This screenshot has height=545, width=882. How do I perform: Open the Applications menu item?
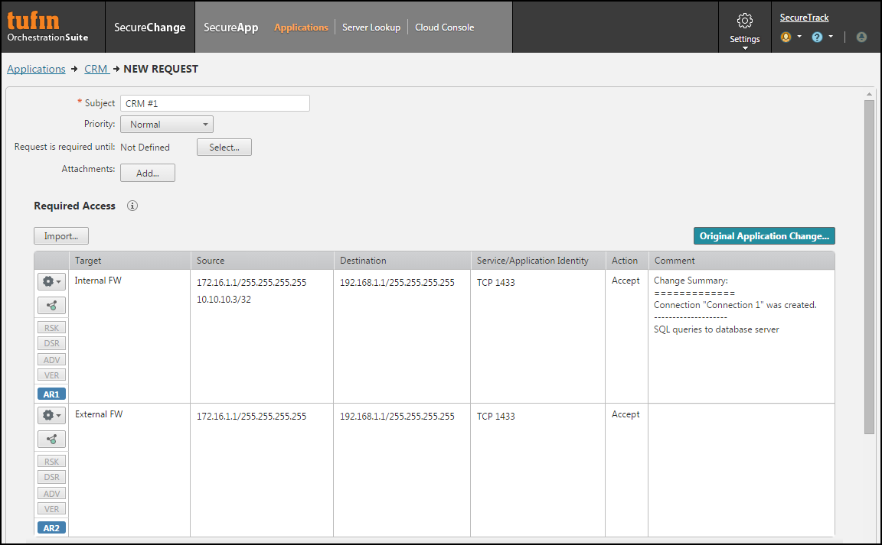click(301, 27)
